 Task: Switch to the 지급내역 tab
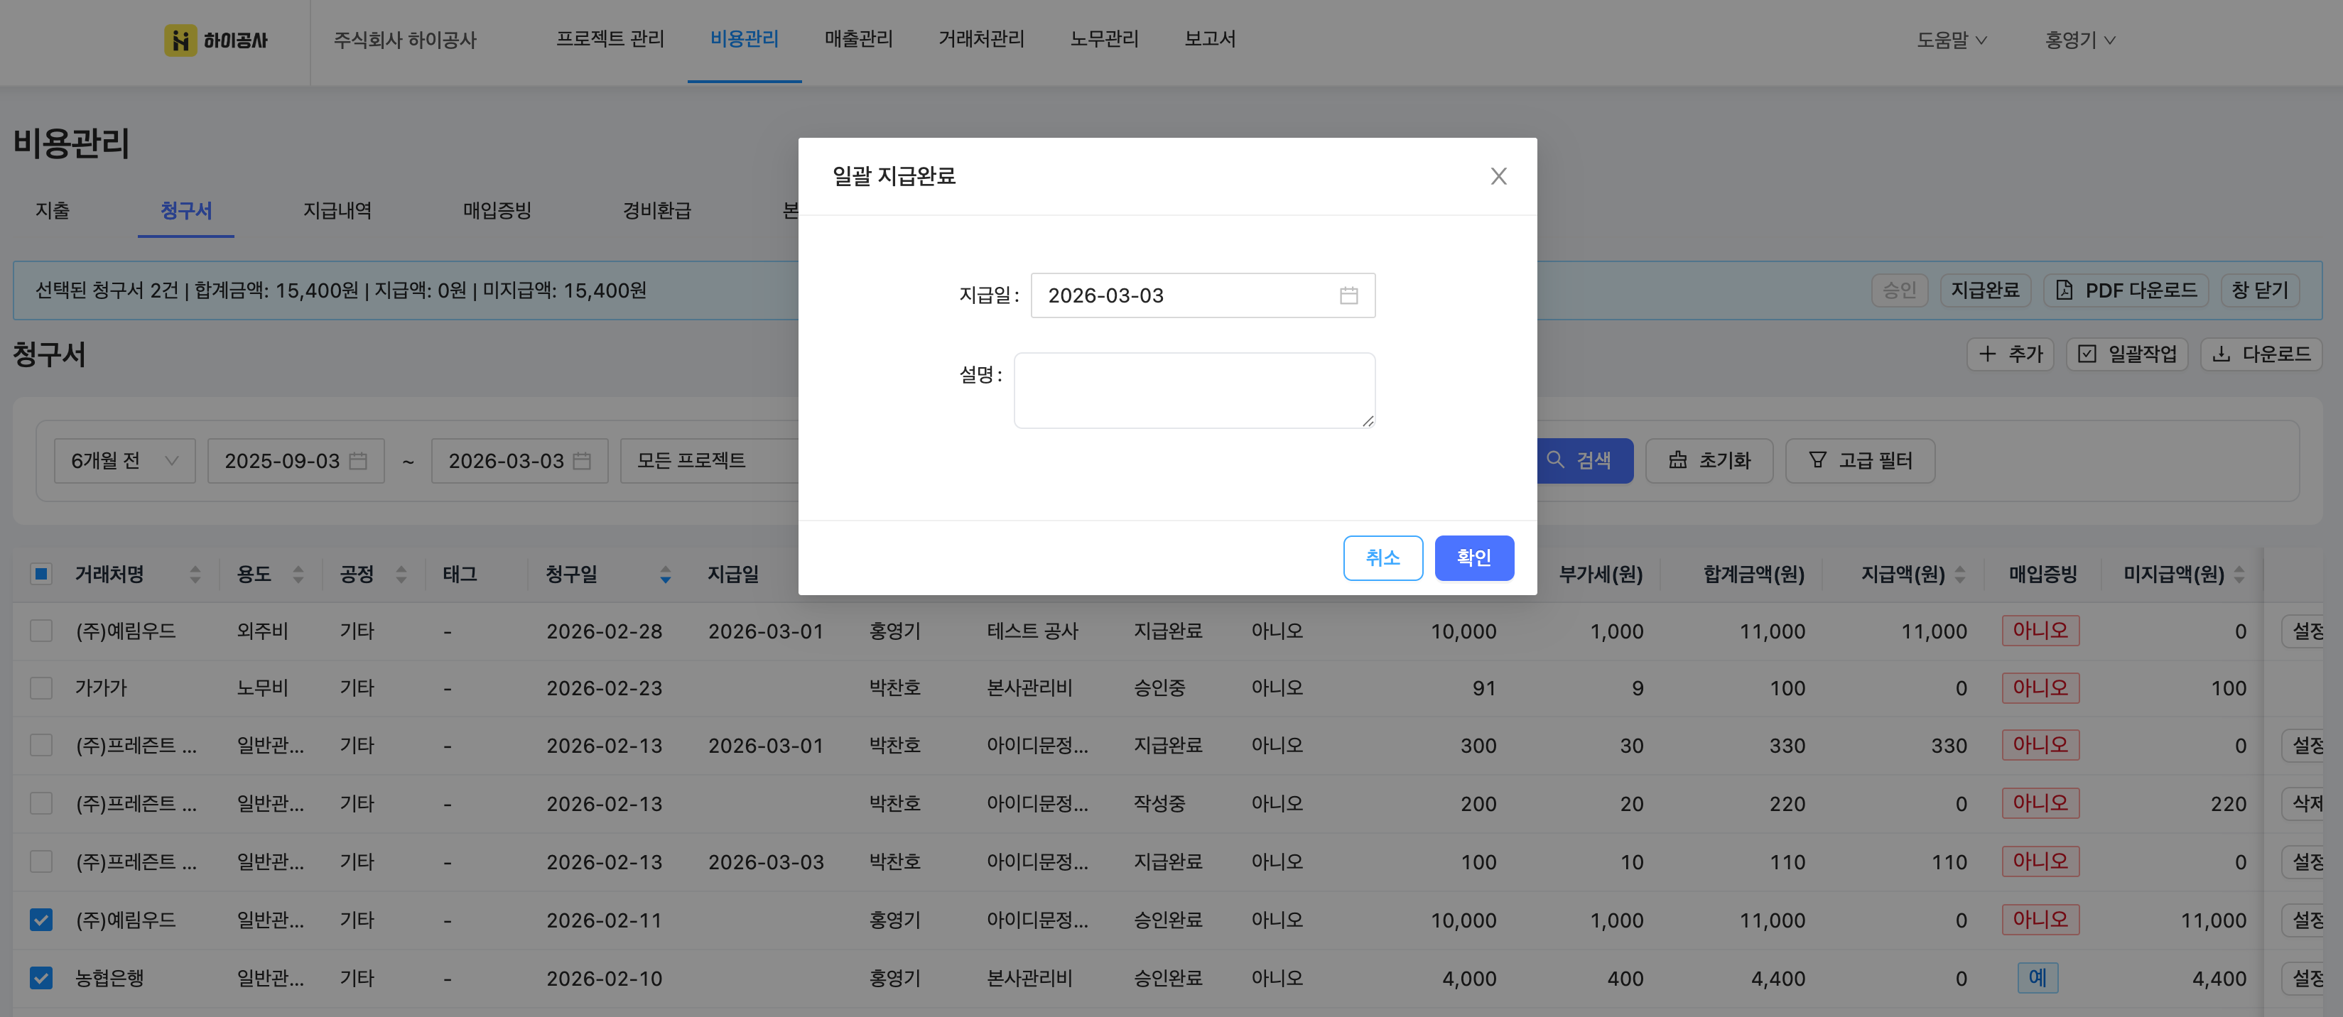[337, 211]
